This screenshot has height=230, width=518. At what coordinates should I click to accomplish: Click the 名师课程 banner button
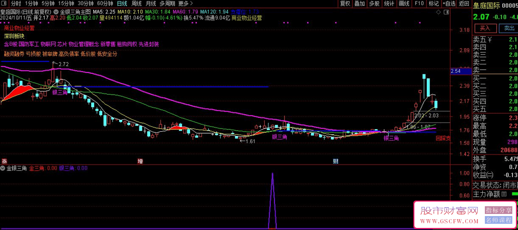click(498, 220)
